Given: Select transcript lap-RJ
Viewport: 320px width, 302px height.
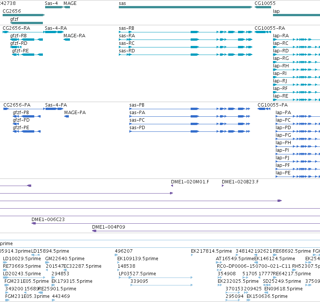Looking at the screenshot, I should pyautogui.click(x=296, y=85).
